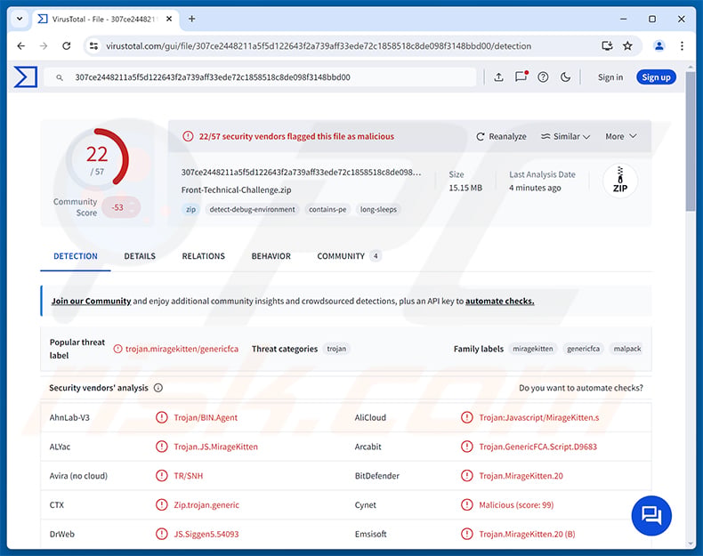The width and height of the screenshot is (703, 556).
Task: Open the install app icon in address bar
Action: (607, 45)
